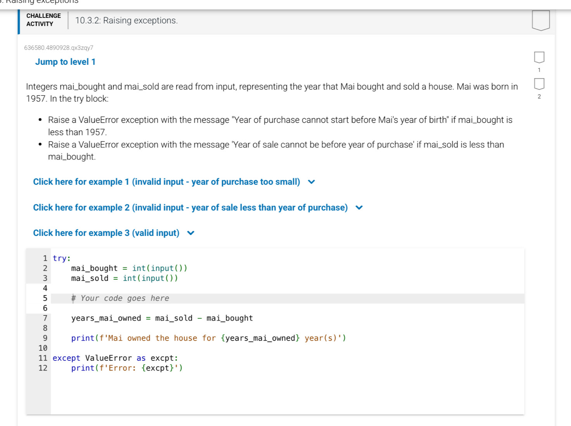Click 'Click here for example 3 (valid input)' text
Viewport: 571px width, 426px height.
click(106, 233)
